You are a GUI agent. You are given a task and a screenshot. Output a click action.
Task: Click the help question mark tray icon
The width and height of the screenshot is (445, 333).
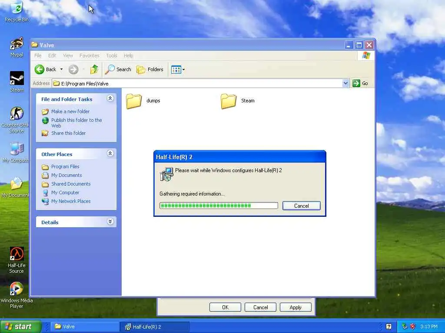point(389,327)
